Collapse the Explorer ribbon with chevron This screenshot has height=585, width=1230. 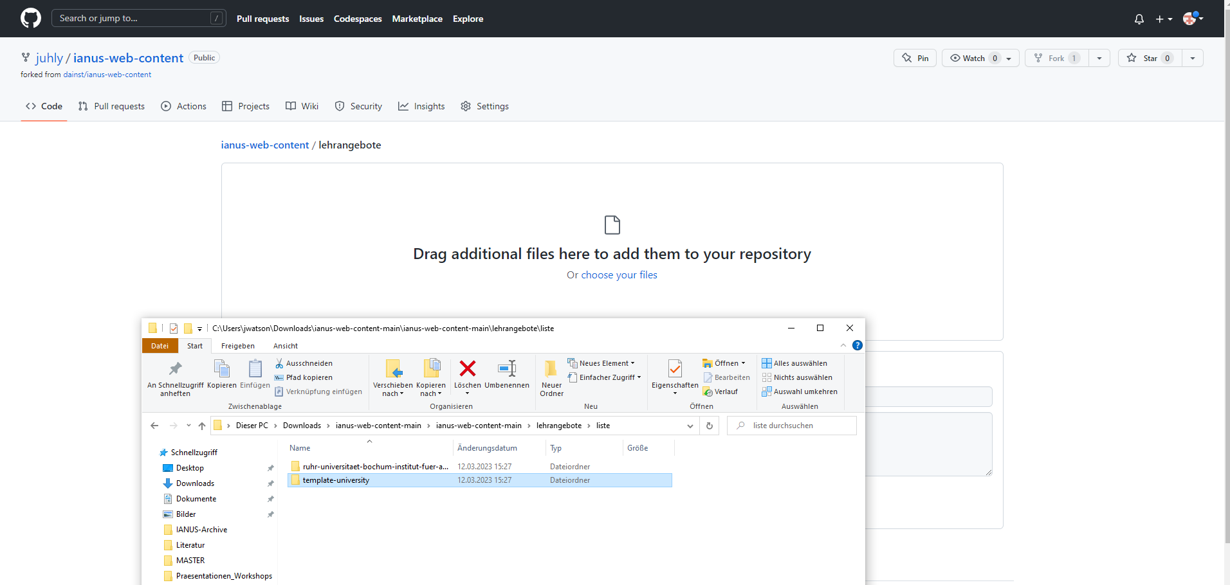[843, 345]
